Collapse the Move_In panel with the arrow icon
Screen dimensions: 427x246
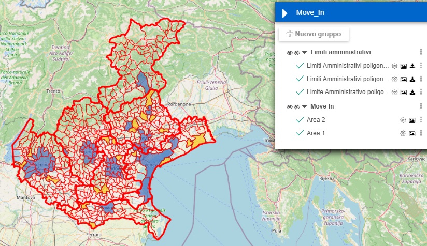pyautogui.click(x=284, y=13)
